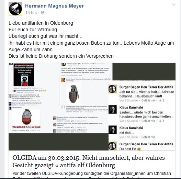Click the second Klaus Kaminski avatar

(x=113, y=130)
